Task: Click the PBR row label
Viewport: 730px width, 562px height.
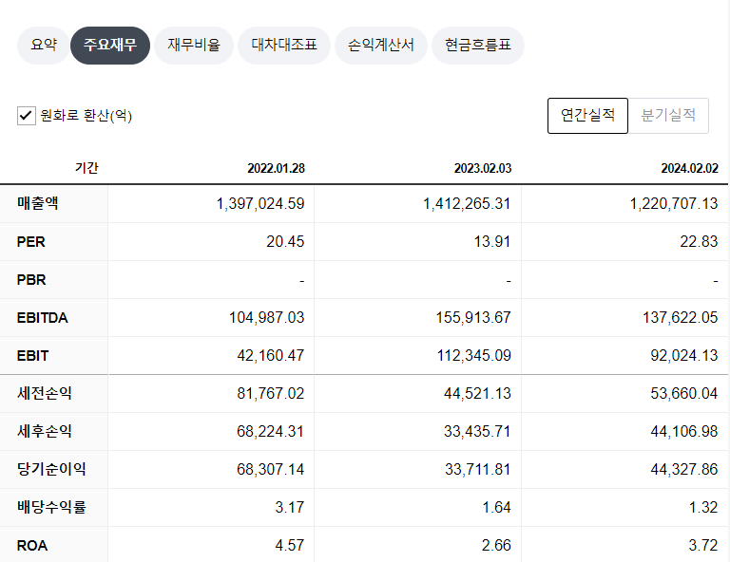Action: 31,280
